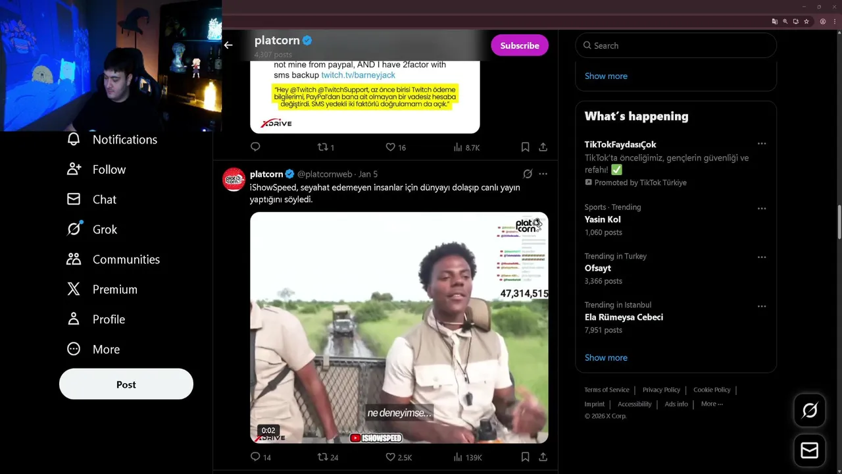Open the twitch.tv/barneyjack link
Viewport: 842px width, 474px height.
[x=358, y=75]
